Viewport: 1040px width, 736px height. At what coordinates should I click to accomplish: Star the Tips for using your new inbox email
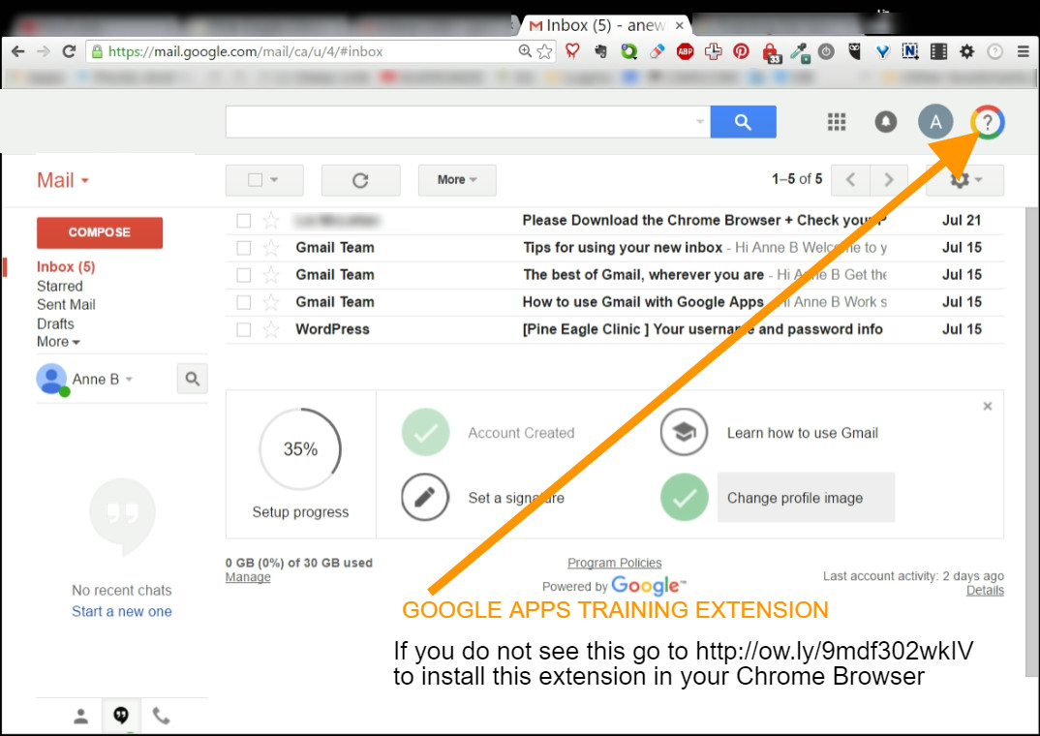pyautogui.click(x=270, y=247)
